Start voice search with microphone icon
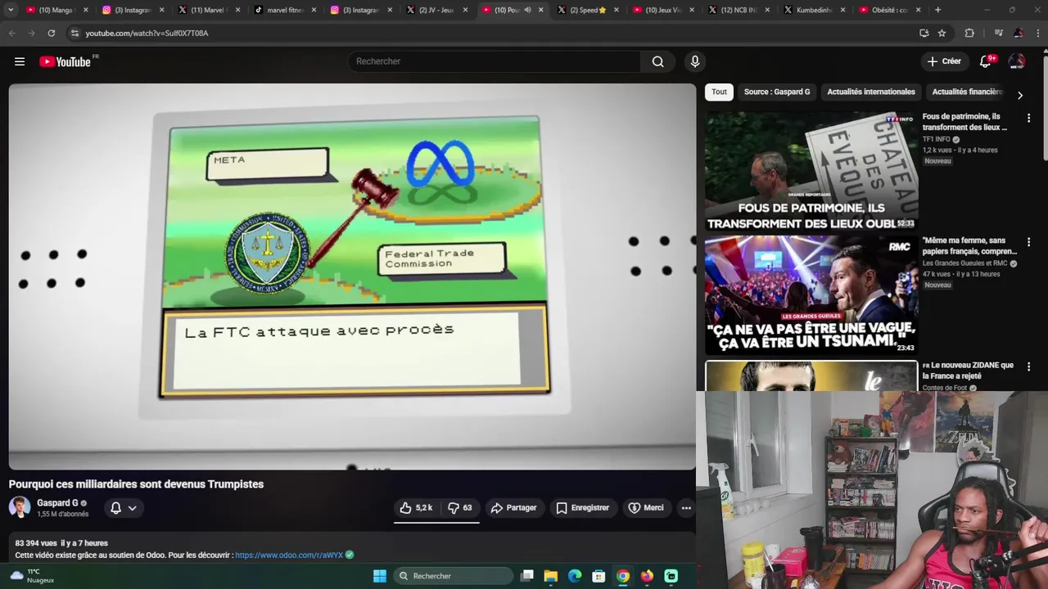The height and width of the screenshot is (589, 1048). click(695, 61)
